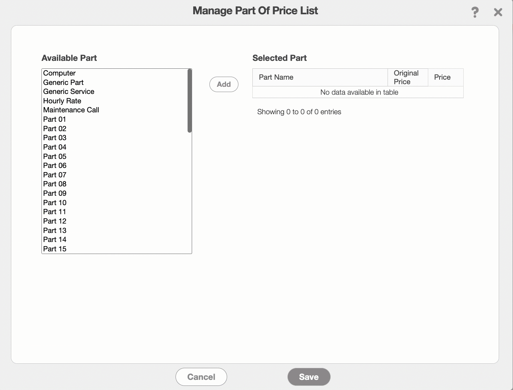Click the help question mark icon
This screenshot has width=513, height=390.
475,12
